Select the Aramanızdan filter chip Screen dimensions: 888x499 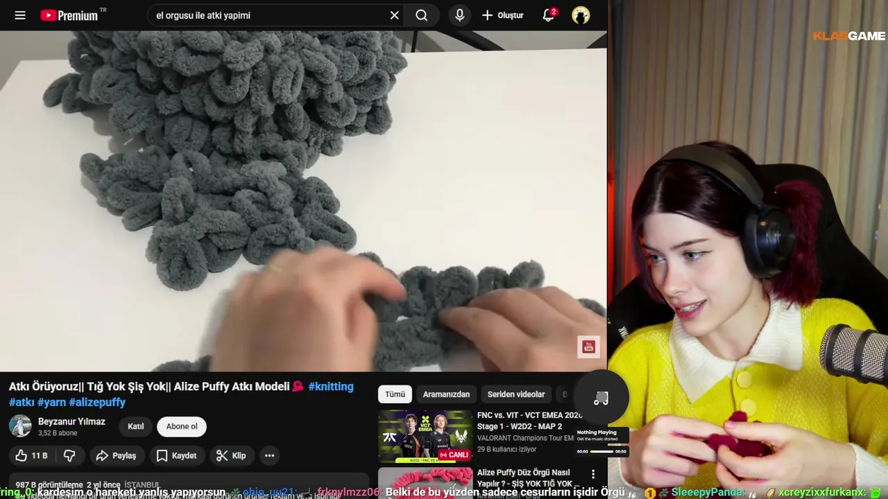pyautogui.click(x=446, y=394)
